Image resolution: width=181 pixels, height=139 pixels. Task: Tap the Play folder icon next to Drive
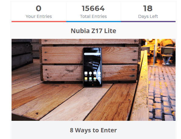(95, 73)
